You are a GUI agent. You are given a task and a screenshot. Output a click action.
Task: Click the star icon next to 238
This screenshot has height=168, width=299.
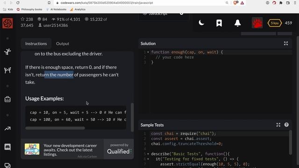[22, 19]
